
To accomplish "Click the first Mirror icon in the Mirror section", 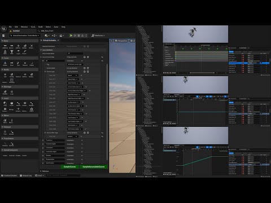I will (x=5, y=121).
